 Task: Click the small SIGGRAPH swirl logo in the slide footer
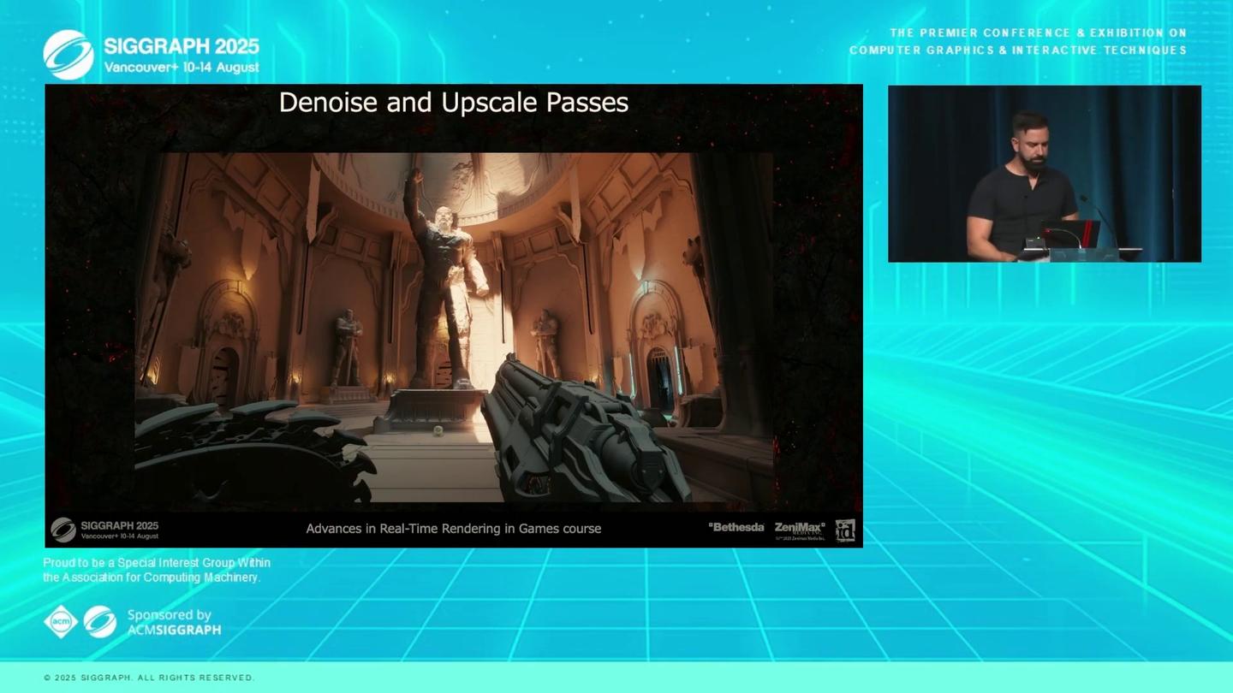pyautogui.click(x=63, y=530)
